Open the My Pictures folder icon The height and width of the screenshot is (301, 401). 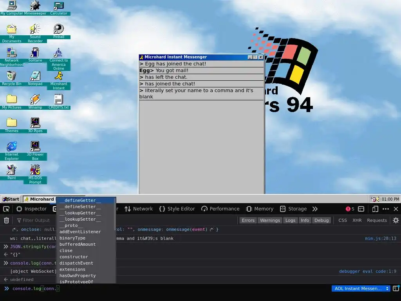point(12,102)
